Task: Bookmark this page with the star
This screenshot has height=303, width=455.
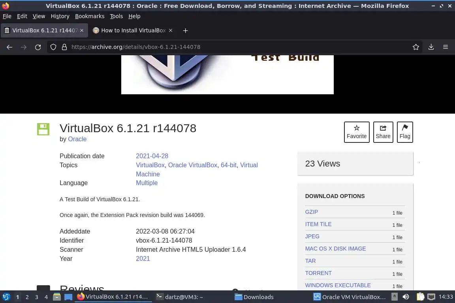Action: [x=416, y=47]
